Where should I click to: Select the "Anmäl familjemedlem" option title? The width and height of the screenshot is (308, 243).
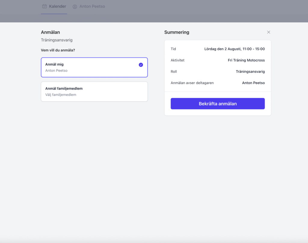pyautogui.click(x=64, y=88)
